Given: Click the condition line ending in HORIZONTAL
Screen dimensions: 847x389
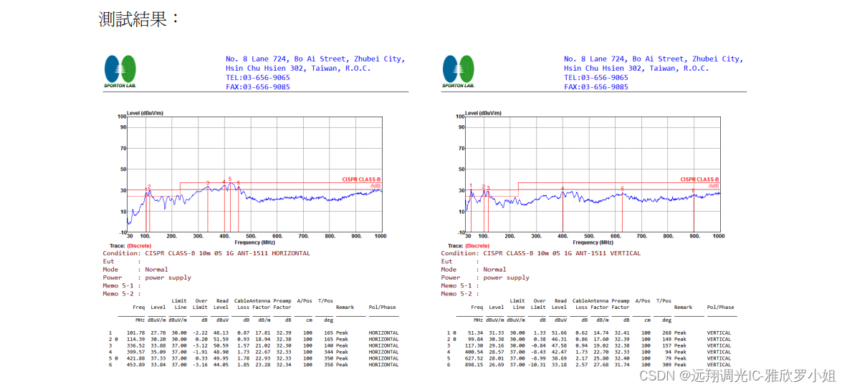Looking at the screenshot, I should click(206, 252).
